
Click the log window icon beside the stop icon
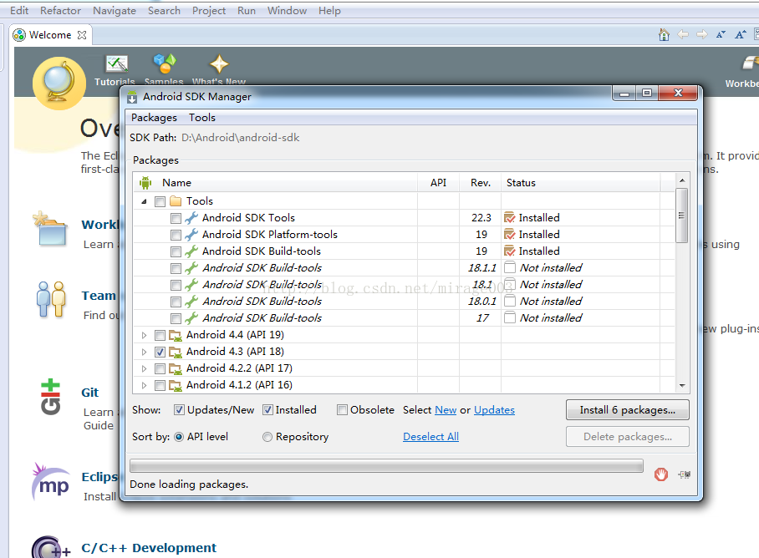click(685, 474)
